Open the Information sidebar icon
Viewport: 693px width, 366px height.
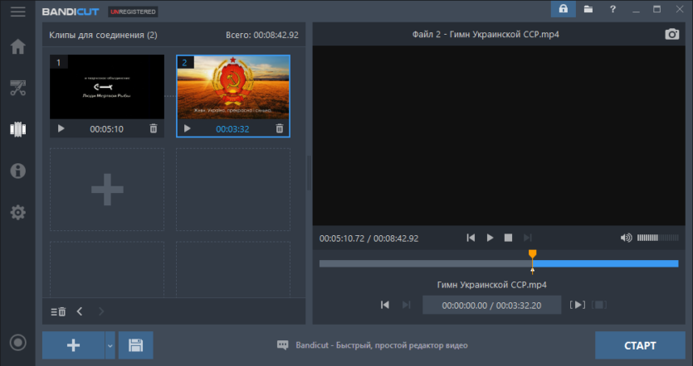(x=17, y=171)
